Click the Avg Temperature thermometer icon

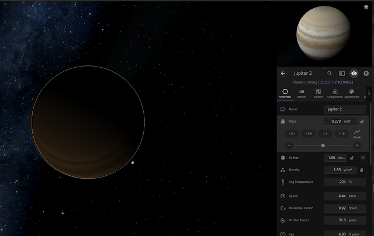click(x=283, y=182)
